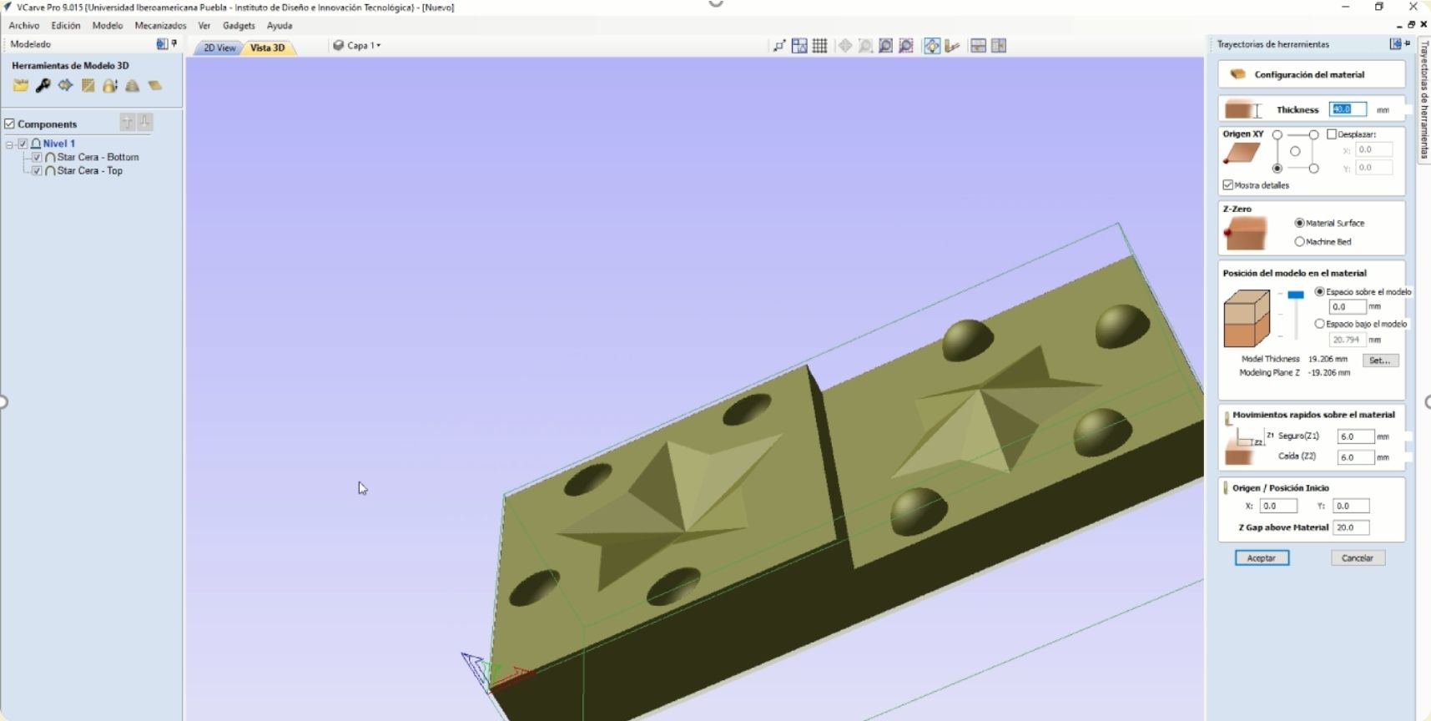
Task: Click the pan view diamond toolbar icon
Action: click(845, 46)
